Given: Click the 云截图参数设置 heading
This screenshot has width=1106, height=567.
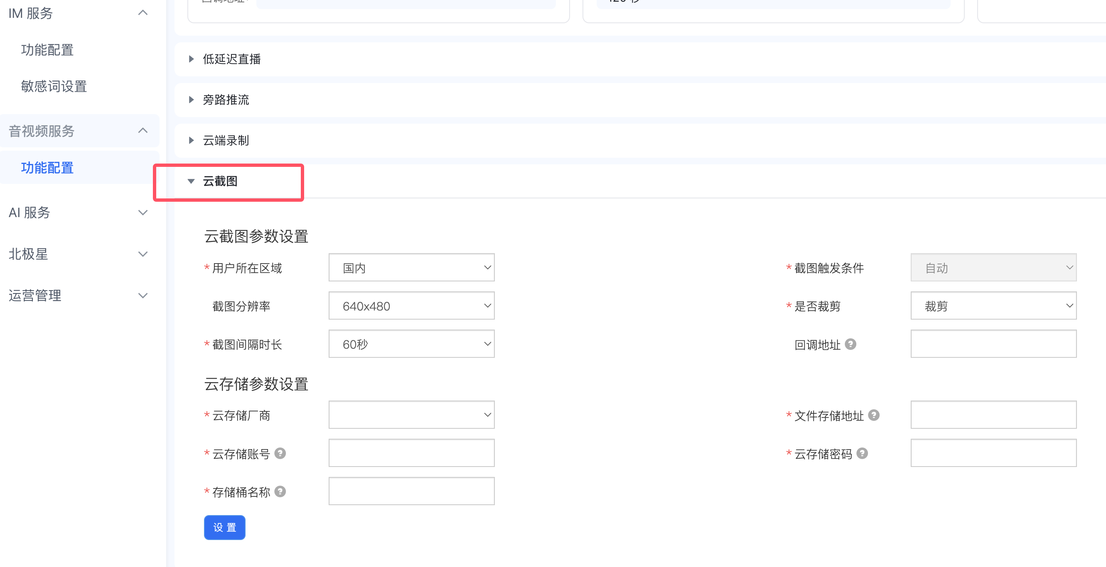Looking at the screenshot, I should [256, 236].
